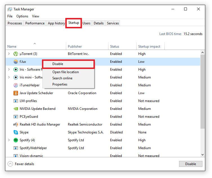Choose Search online in context menu
Image resolution: width=212 pixels, height=178 pixels.
pos(68,78)
